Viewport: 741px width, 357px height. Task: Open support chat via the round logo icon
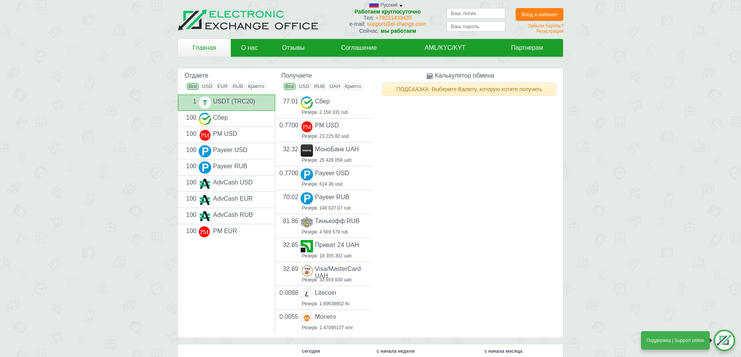pyautogui.click(x=724, y=340)
